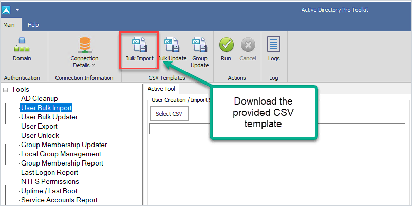The width and height of the screenshot is (412, 206).
Task: Click the green Run checkmark
Action: (226, 45)
